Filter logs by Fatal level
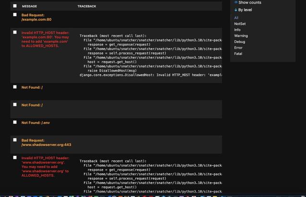The image size is (306, 197). (238, 54)
